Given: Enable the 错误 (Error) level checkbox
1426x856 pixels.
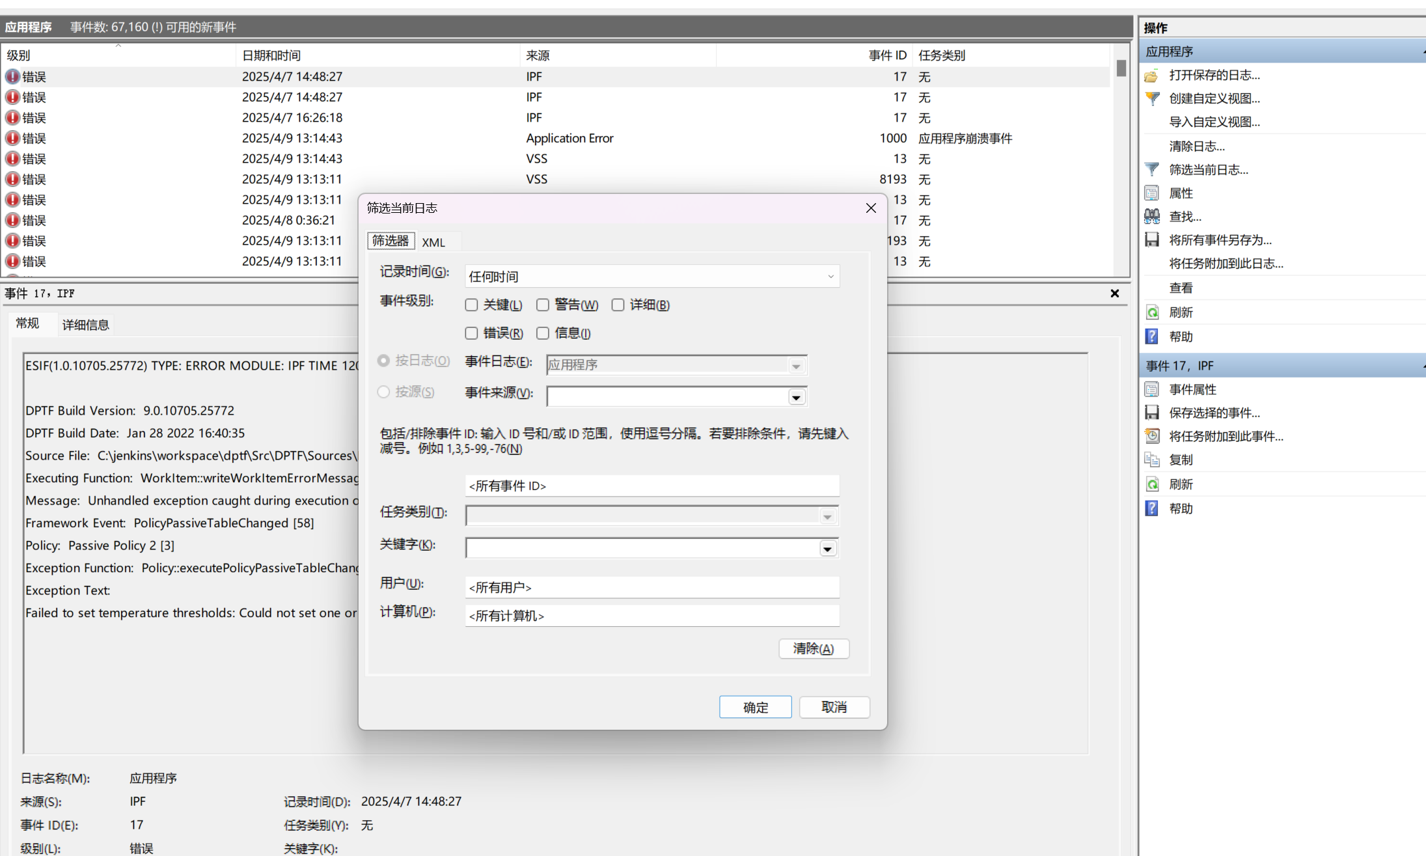Looking at the screenshot, I should point(472,333).
